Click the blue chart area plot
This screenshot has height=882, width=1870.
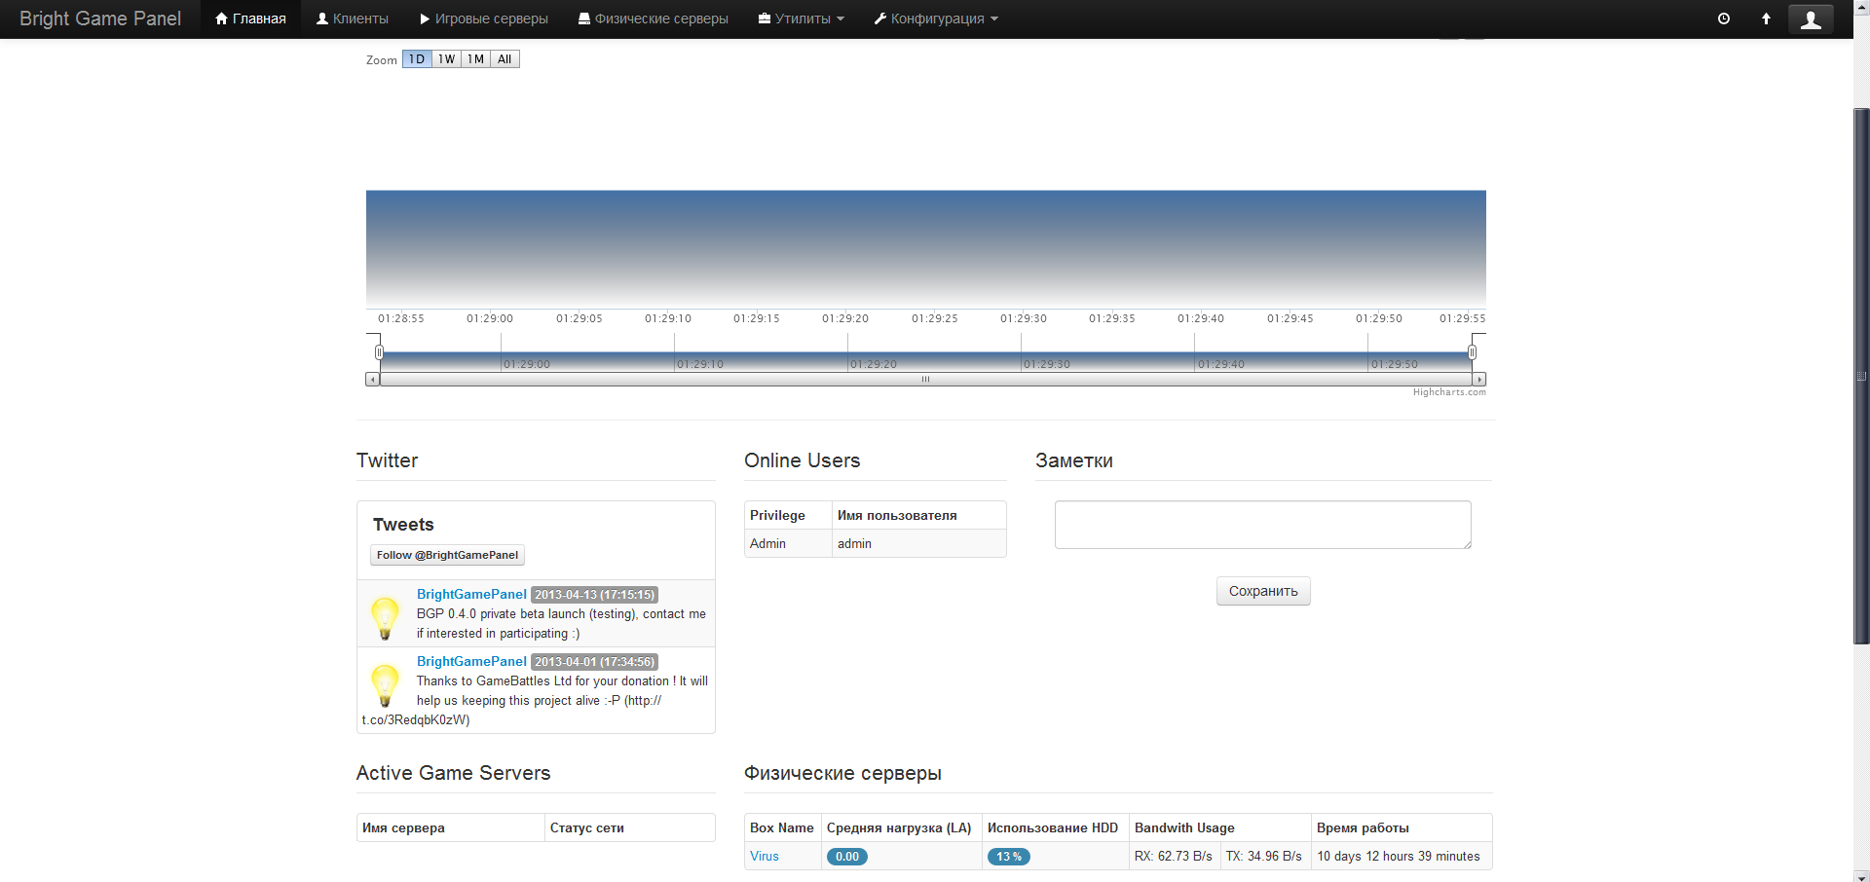coord(925,248)
